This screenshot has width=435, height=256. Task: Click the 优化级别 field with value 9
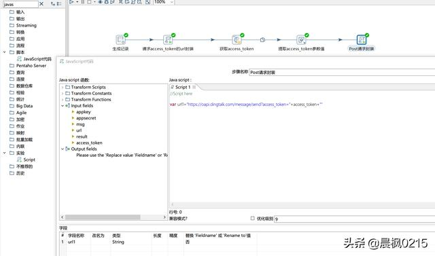click(x=355, y=219)
